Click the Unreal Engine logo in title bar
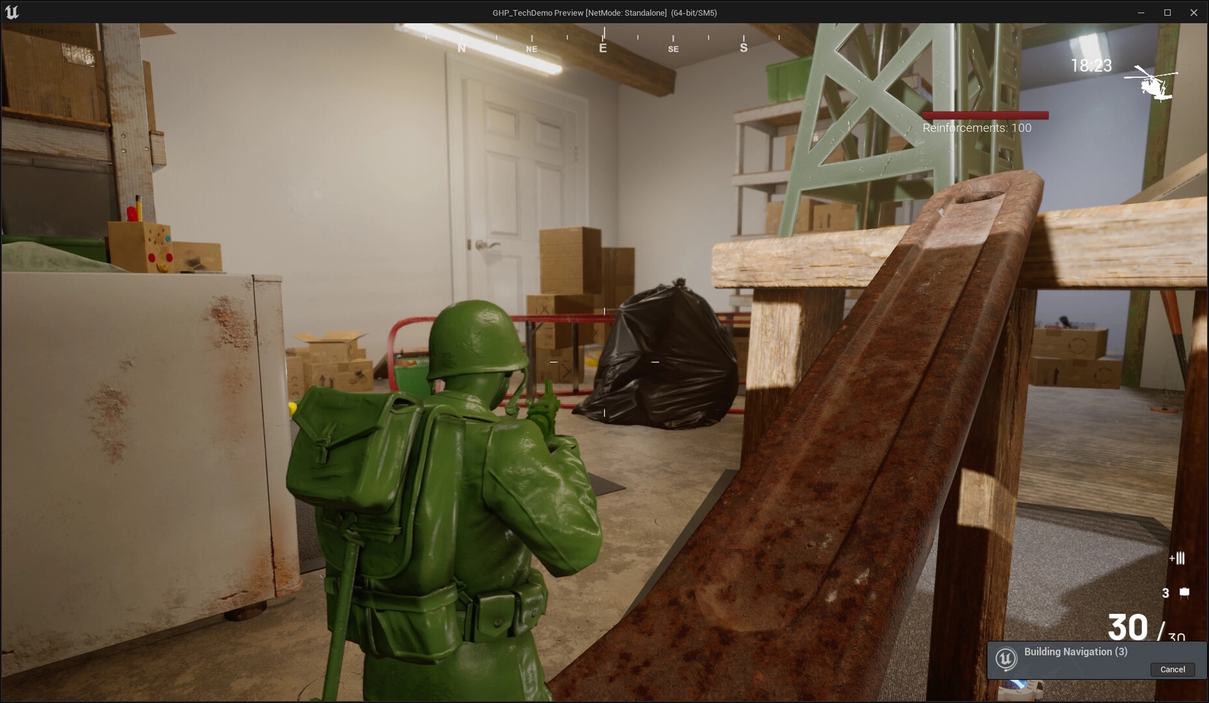This screenshot has height=703, width=1209. pyautogui.click(x=12, y=12)
